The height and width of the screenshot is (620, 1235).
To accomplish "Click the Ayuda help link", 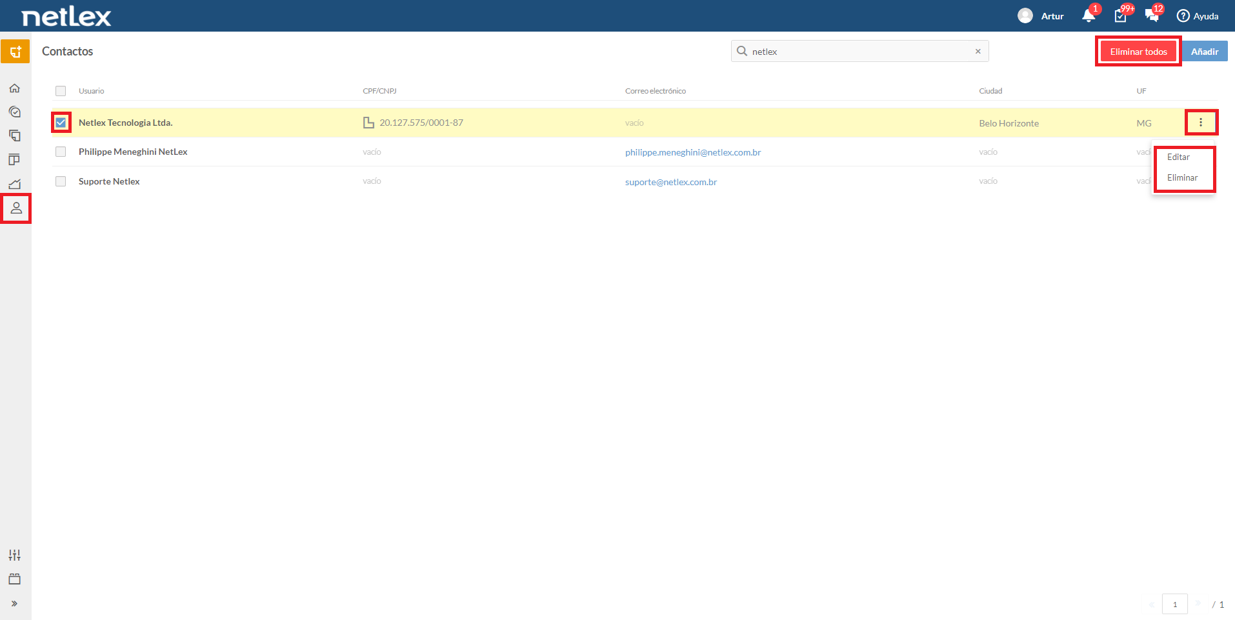I will pos(1206,16).
